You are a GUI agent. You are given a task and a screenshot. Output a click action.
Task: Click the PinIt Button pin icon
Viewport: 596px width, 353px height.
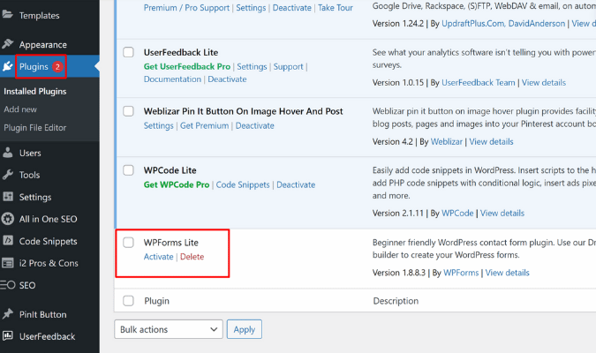click(x=8, y=314)
